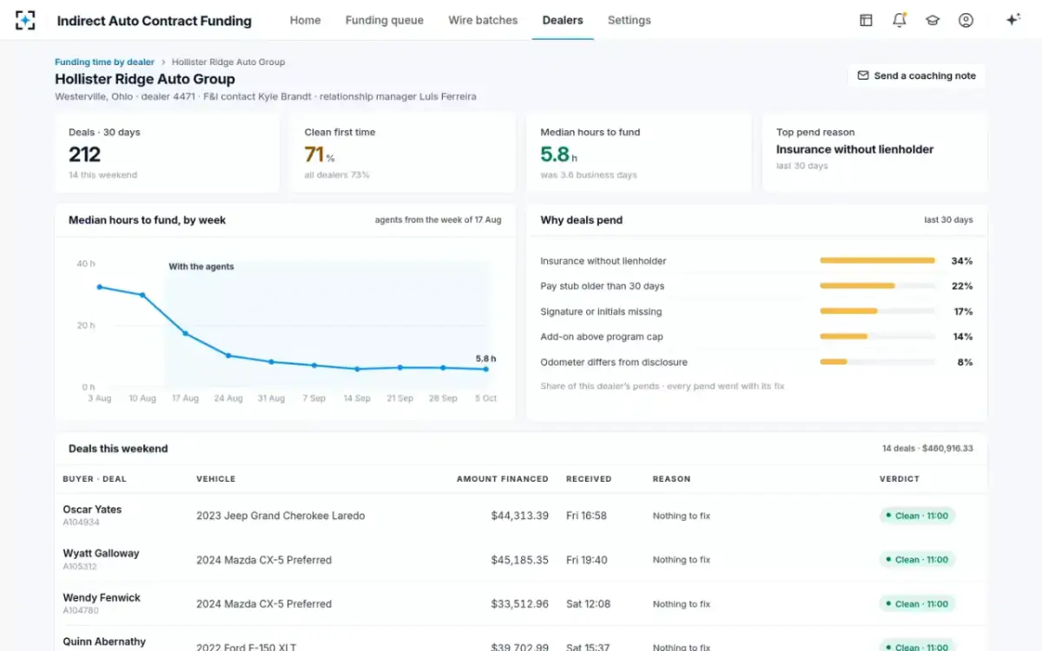Click the Insurance without lienholder bar

pos(877,260)
